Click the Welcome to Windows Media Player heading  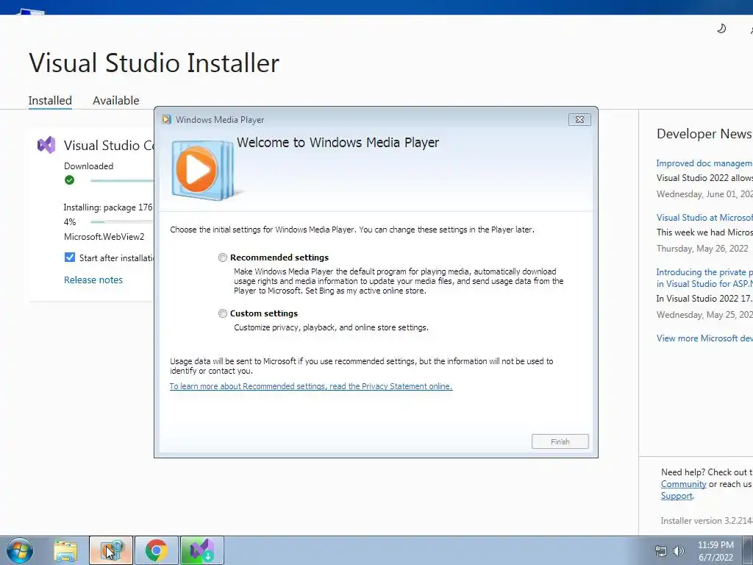tap(338, 143)
